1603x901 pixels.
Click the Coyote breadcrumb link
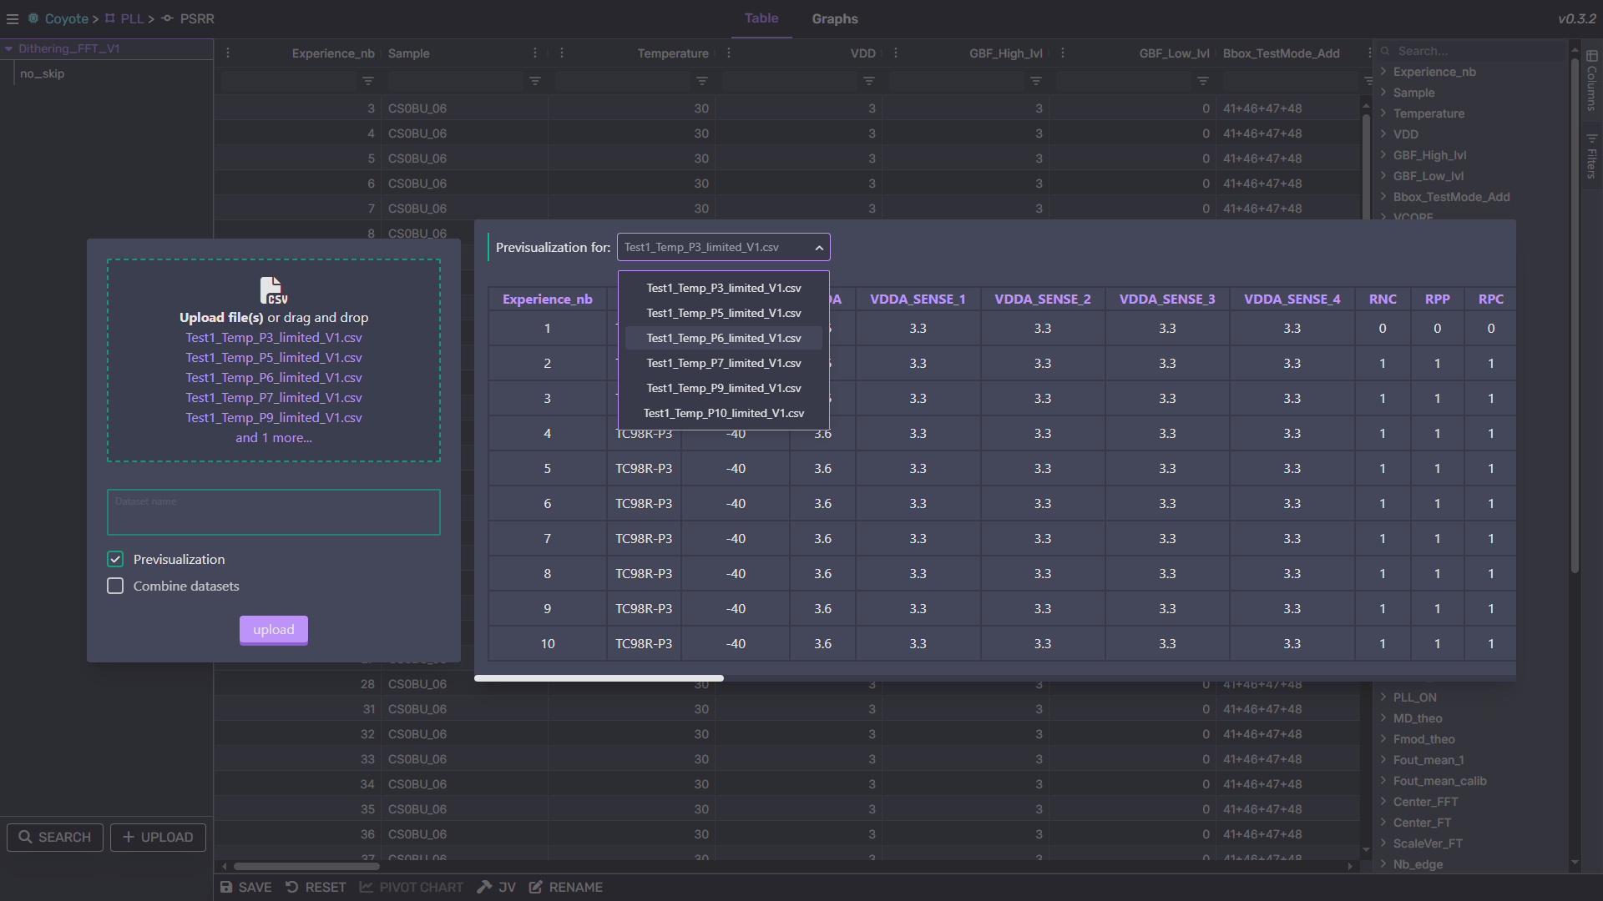coord(67,18)
